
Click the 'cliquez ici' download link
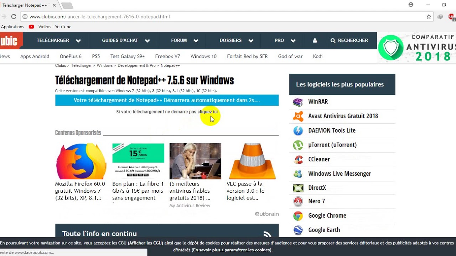click(208, 112)
